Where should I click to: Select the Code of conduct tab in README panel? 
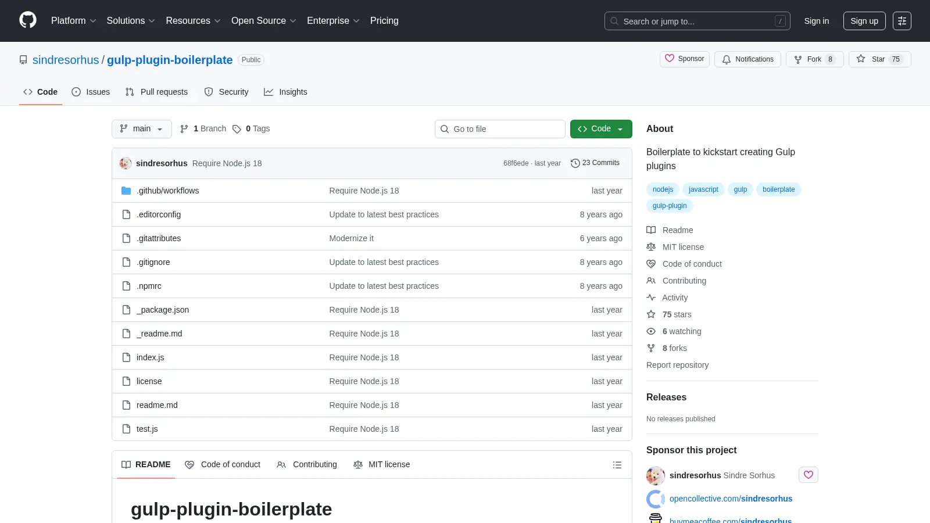[223, 464]
